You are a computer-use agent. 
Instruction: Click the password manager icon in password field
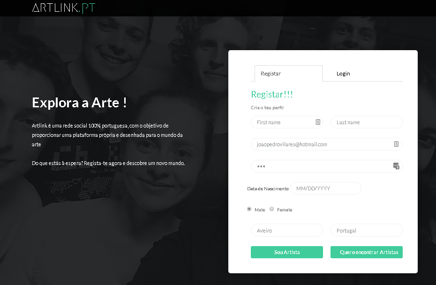pyautogui.click(x=396, y=166)
